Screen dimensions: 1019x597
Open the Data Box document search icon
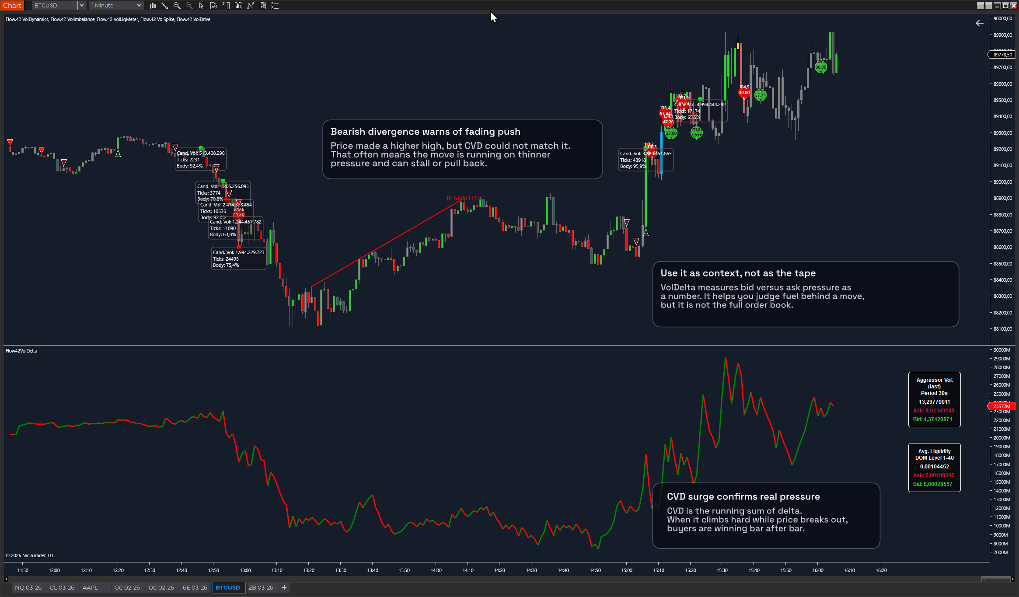point(214,6)
